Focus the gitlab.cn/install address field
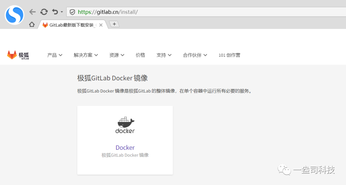This screenshot has width=346, height=185. pyautogui.click(x=206, y=12)
